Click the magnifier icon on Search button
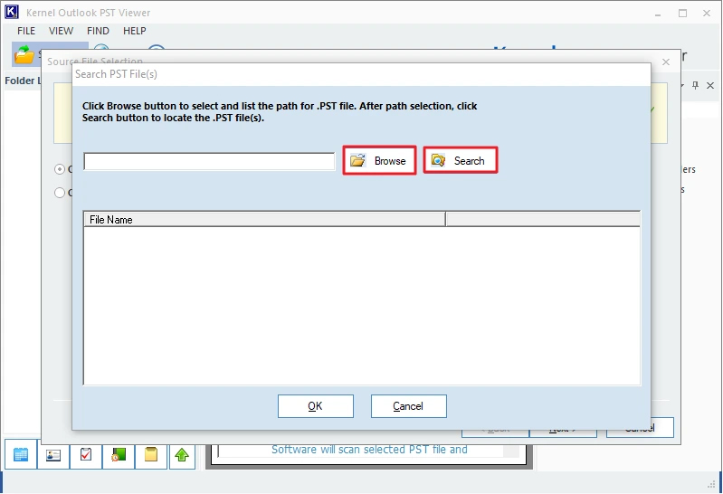The image size is (723, 494). point(438,160)
